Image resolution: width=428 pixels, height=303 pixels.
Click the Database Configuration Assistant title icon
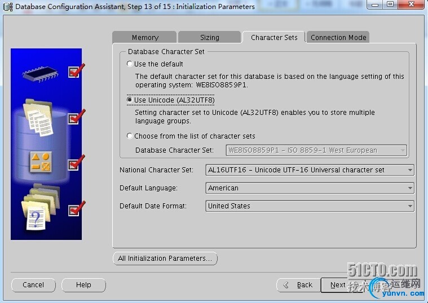coord(8,7)
